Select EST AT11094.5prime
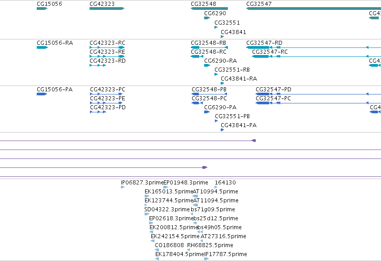381x261 pixels. (x=216, y=201)
